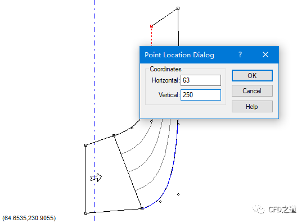Click the flow direction arrow icon

(96, 178)
